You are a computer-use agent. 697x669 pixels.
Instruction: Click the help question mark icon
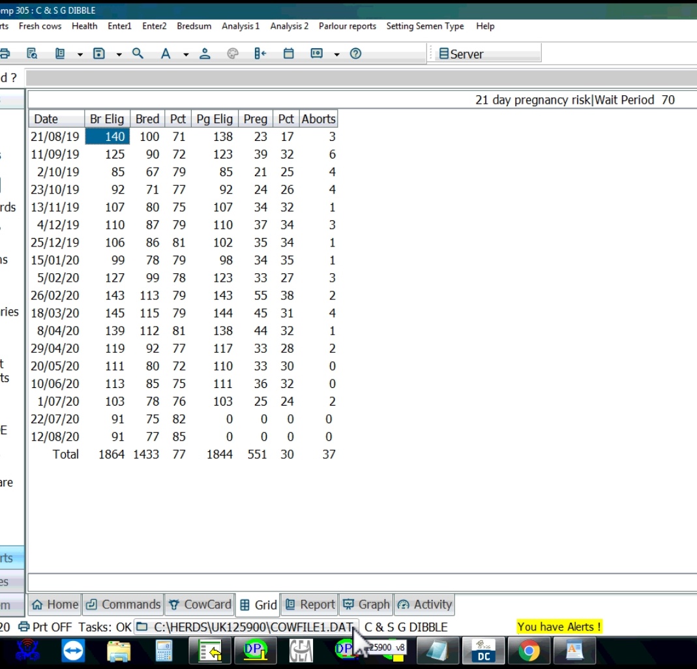tap(355, 53)
